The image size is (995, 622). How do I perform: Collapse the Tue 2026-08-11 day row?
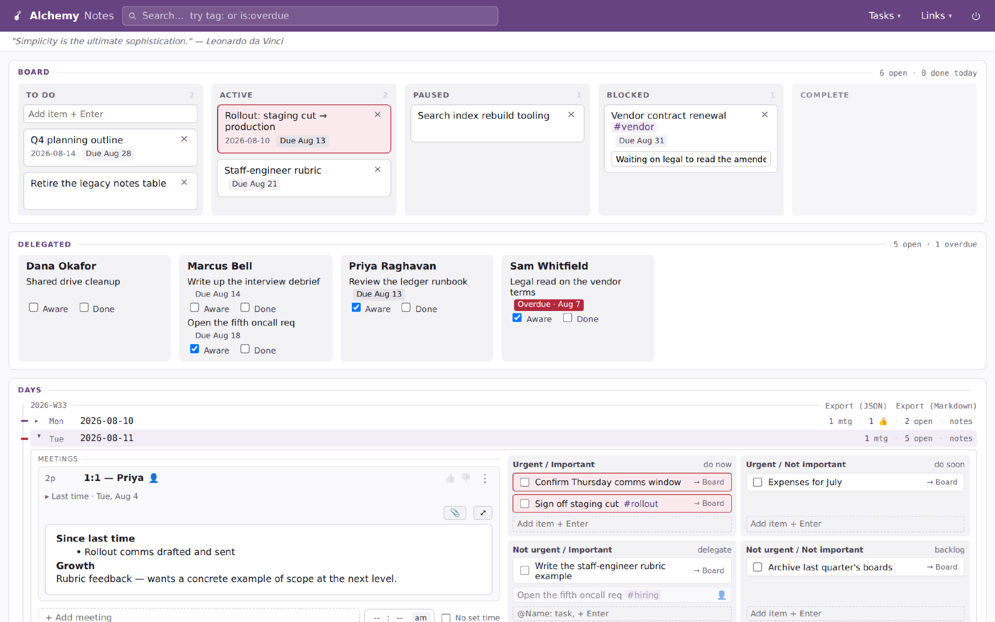39,436
